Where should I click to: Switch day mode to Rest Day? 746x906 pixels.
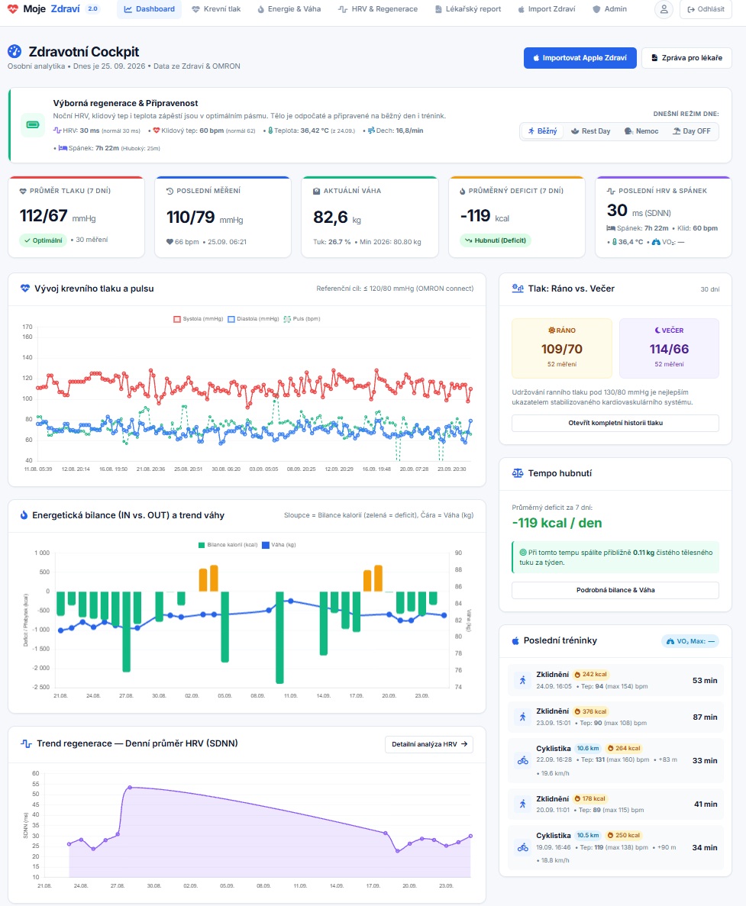pyautogui.click(x=590, y=131)
